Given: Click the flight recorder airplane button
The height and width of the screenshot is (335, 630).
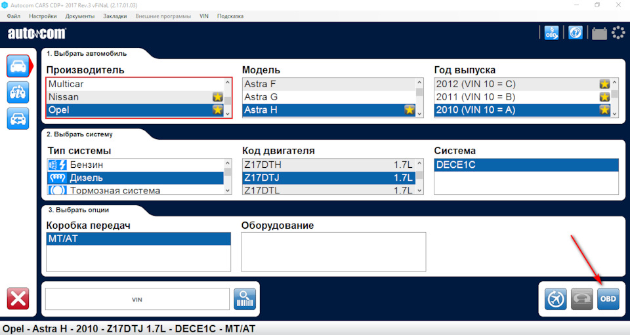Looking at the screenshot, I should pyautogui.click(x=556, y=299).
